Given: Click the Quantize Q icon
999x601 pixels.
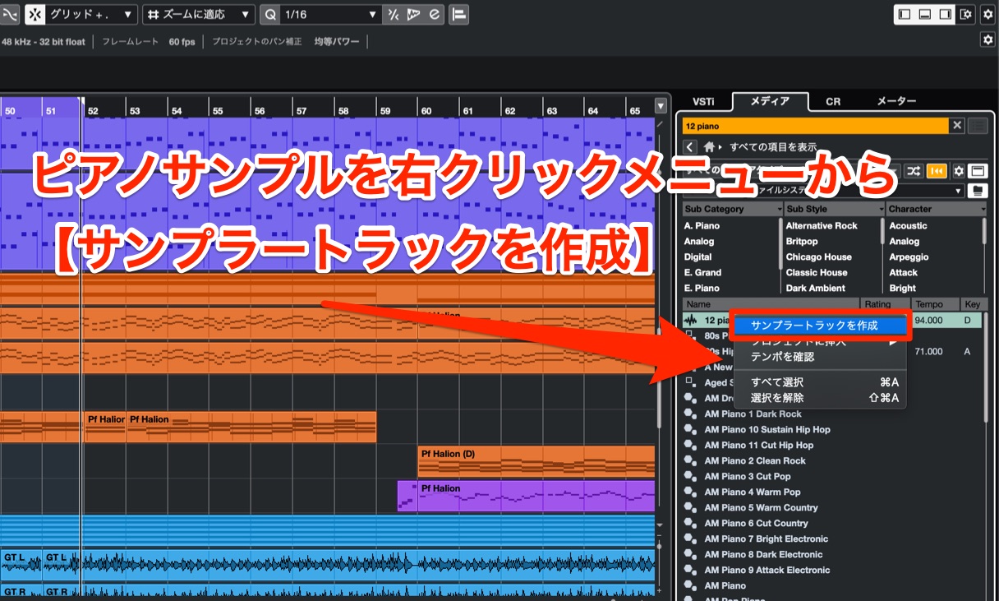Looking at the screenshot, I should coord(271,14).
